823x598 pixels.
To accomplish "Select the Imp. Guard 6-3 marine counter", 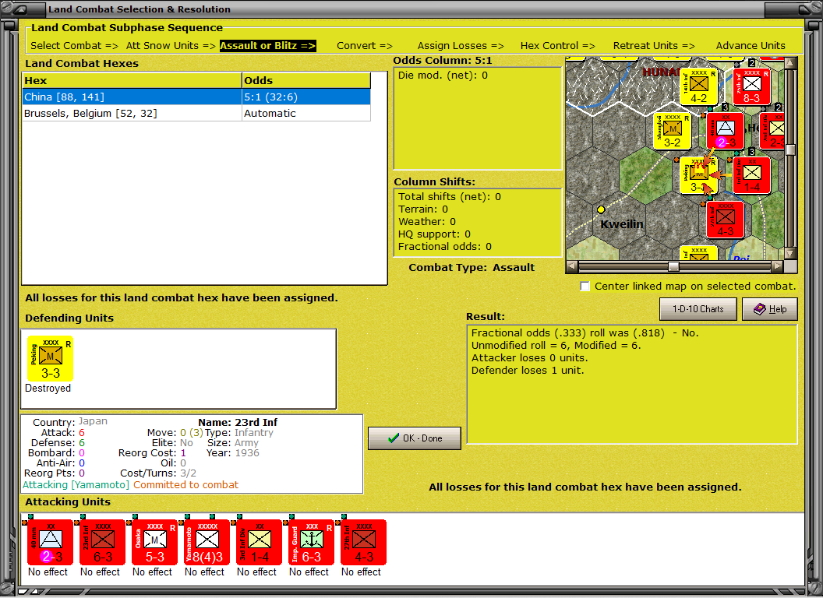I will [311, 543].
